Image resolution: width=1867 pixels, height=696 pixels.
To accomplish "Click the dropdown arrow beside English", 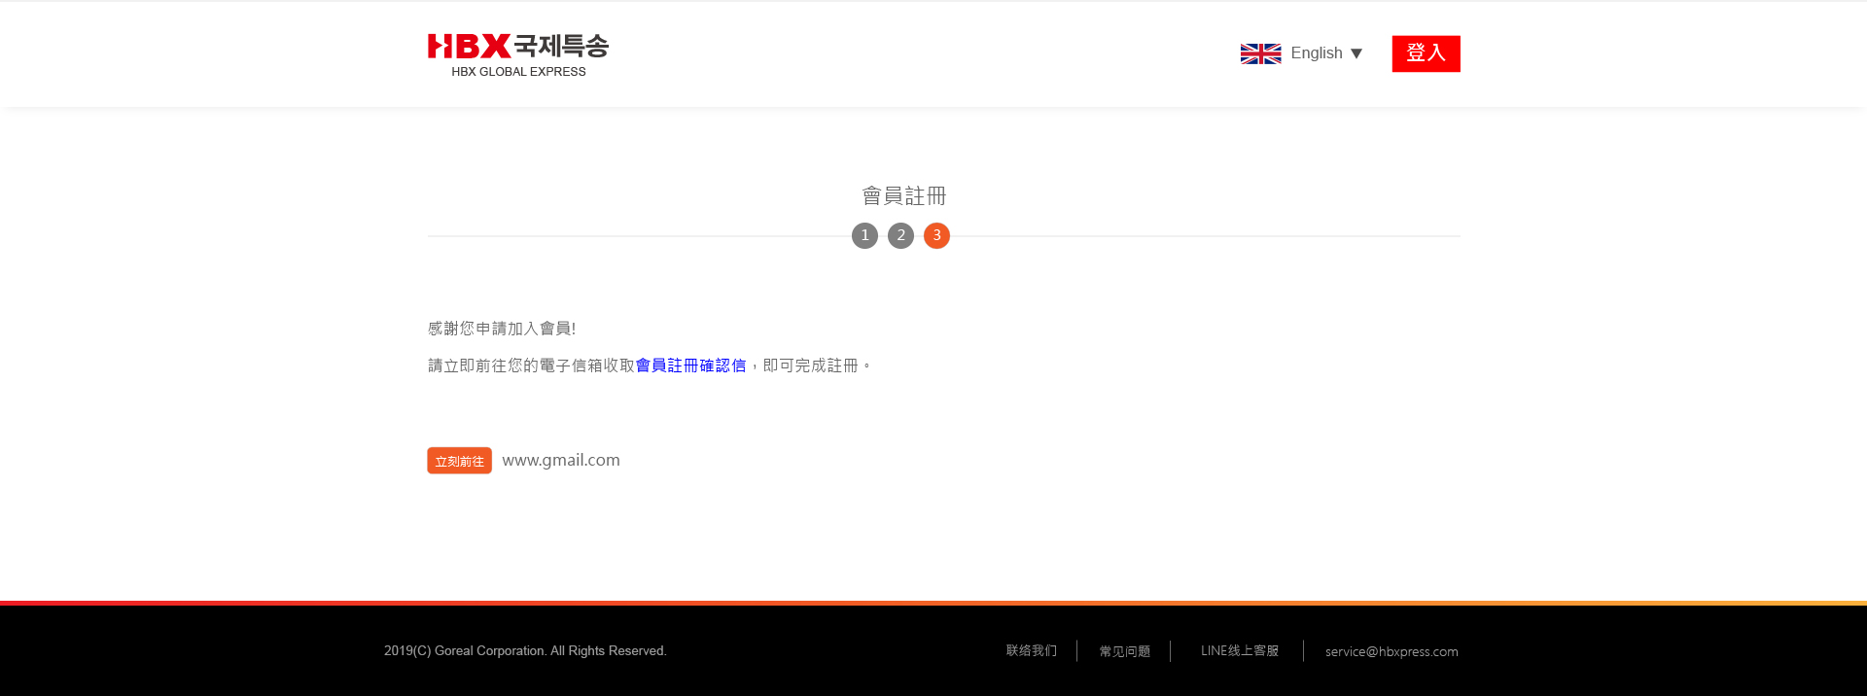I will pyautogui.click(x=1356, y=53).
